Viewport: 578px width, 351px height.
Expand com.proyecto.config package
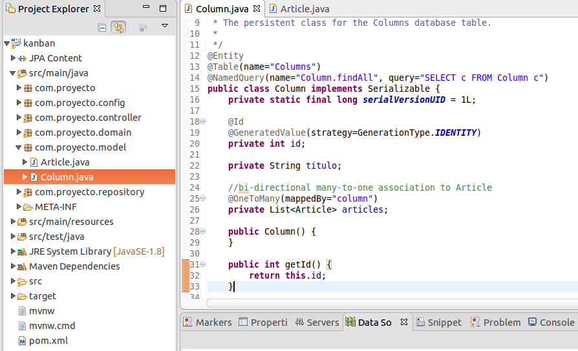(19, 103)
